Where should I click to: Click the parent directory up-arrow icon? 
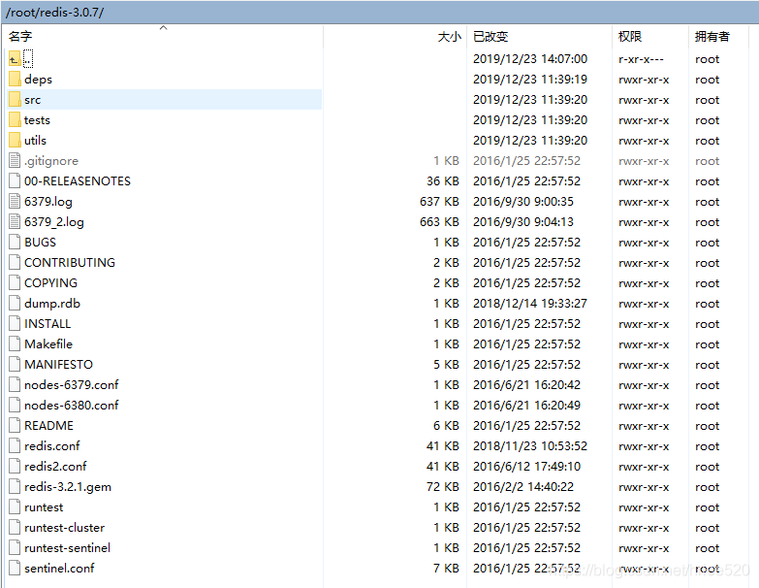pos(15,59)
